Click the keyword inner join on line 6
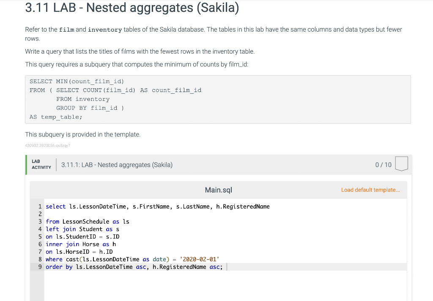This screenshot has width=433, height=301. [61, 244]
